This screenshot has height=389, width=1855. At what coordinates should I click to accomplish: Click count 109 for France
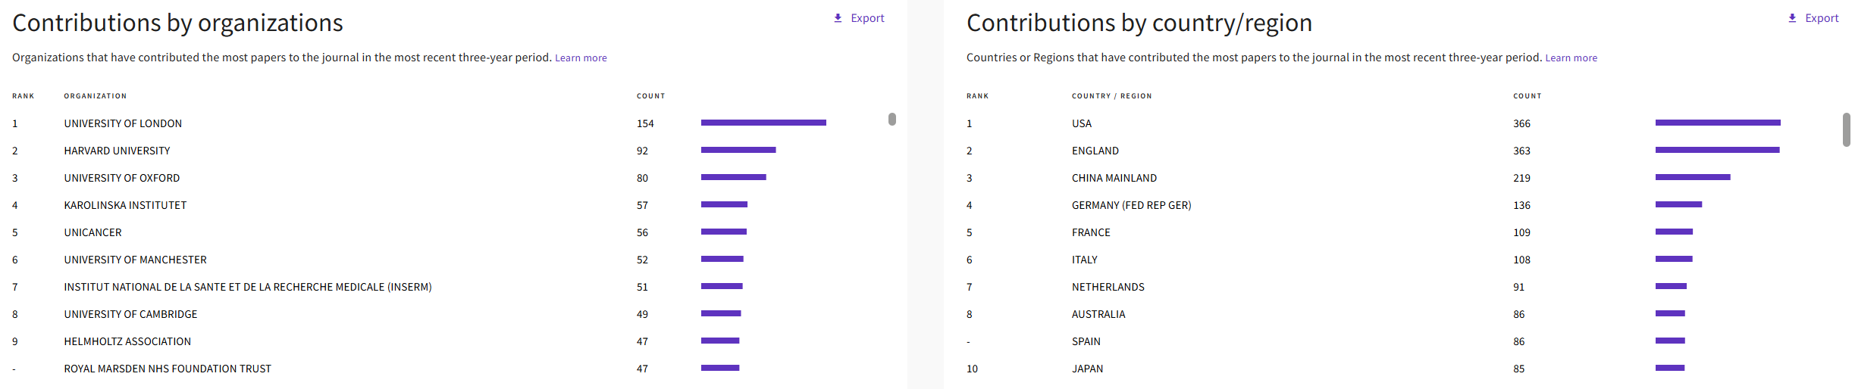(1521, 232)
